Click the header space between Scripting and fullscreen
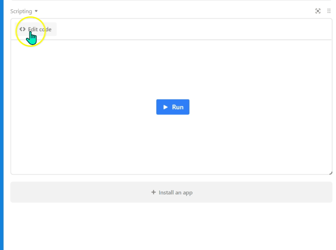 pyautogui.click(x=176, y=11)
